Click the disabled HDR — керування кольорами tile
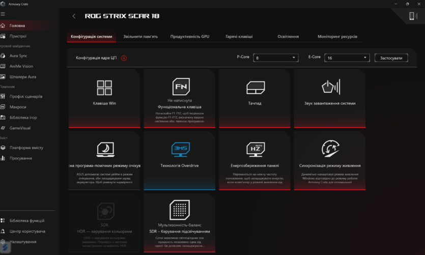Image resolution: width=425 pixels, height=255 pixels. pyautogui.click(x=104, y=223)
